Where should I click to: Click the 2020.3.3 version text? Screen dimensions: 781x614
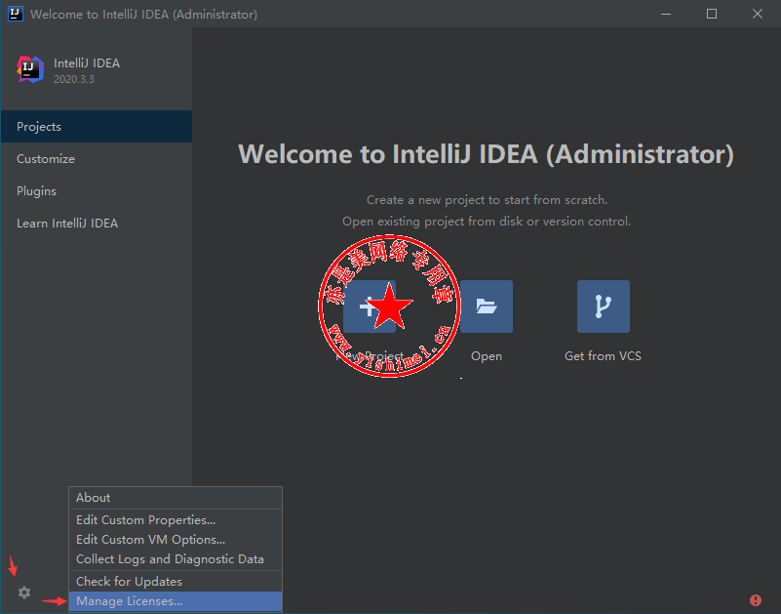[x=74, y=79]
